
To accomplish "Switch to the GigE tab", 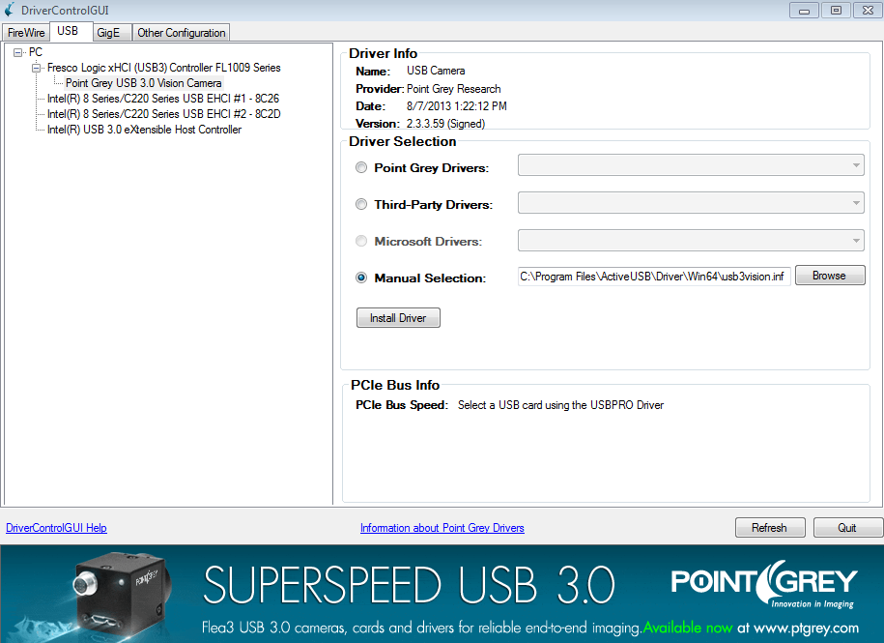I will (108, 33).
